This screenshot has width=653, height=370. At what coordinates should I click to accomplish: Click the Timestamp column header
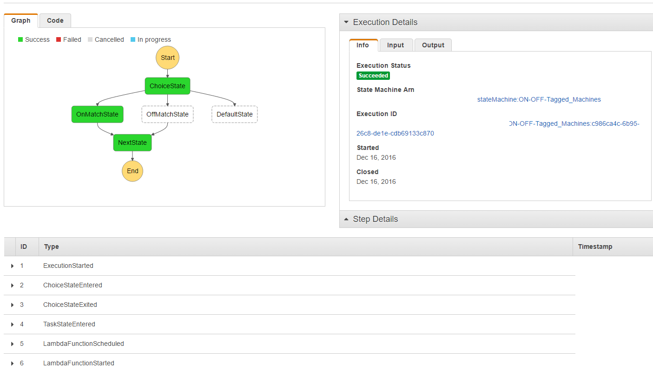click(x=595, y=247)
